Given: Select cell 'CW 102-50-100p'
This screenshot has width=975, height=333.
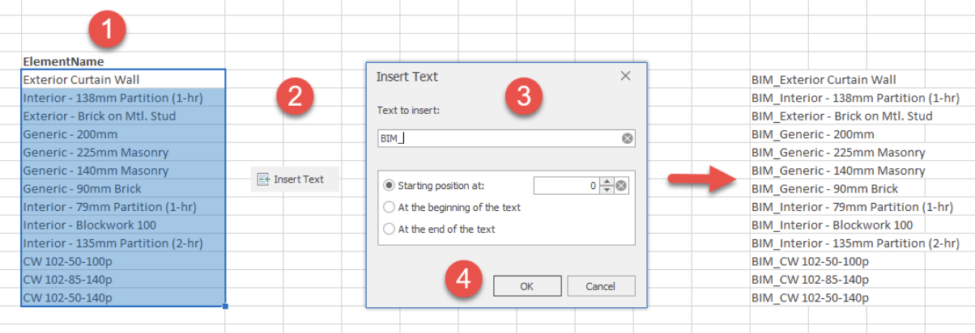Looking at the screenshot, I should pyautogui.click(x=123, y=261).
